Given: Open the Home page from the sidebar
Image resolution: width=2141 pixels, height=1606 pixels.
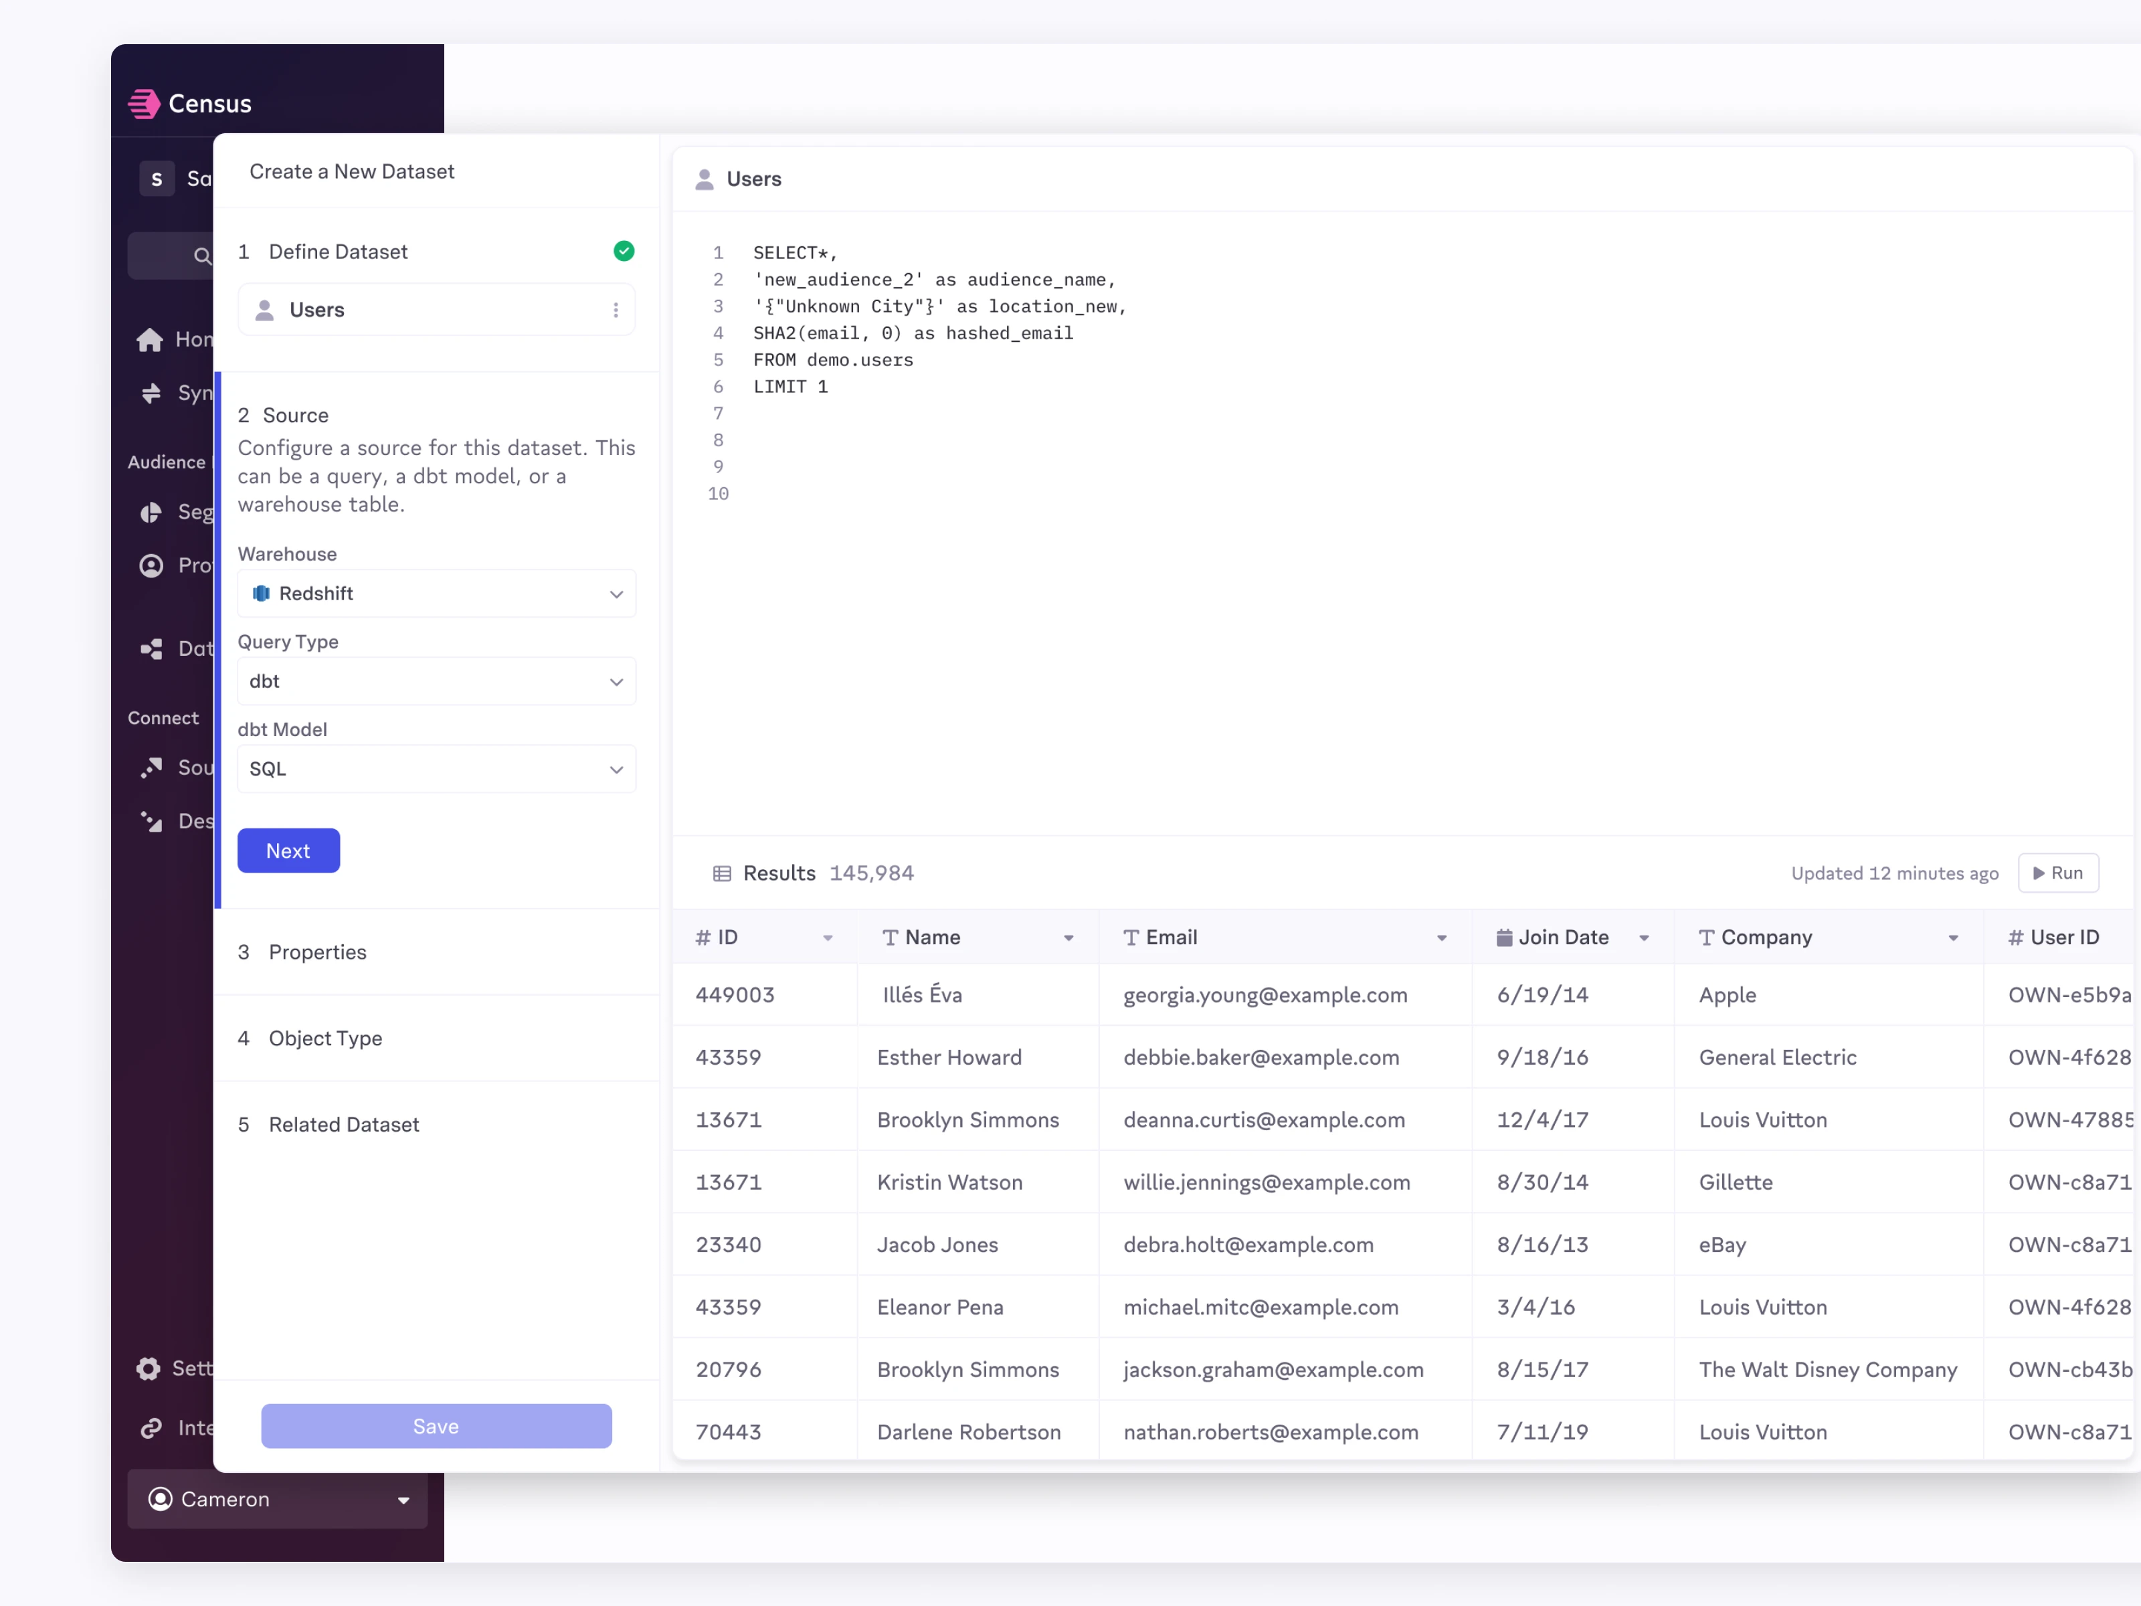Looking at the screenshot, I should (174, 339).
